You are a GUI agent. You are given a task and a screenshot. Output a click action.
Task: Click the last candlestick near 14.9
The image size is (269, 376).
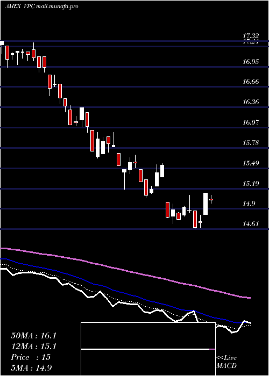211,199
